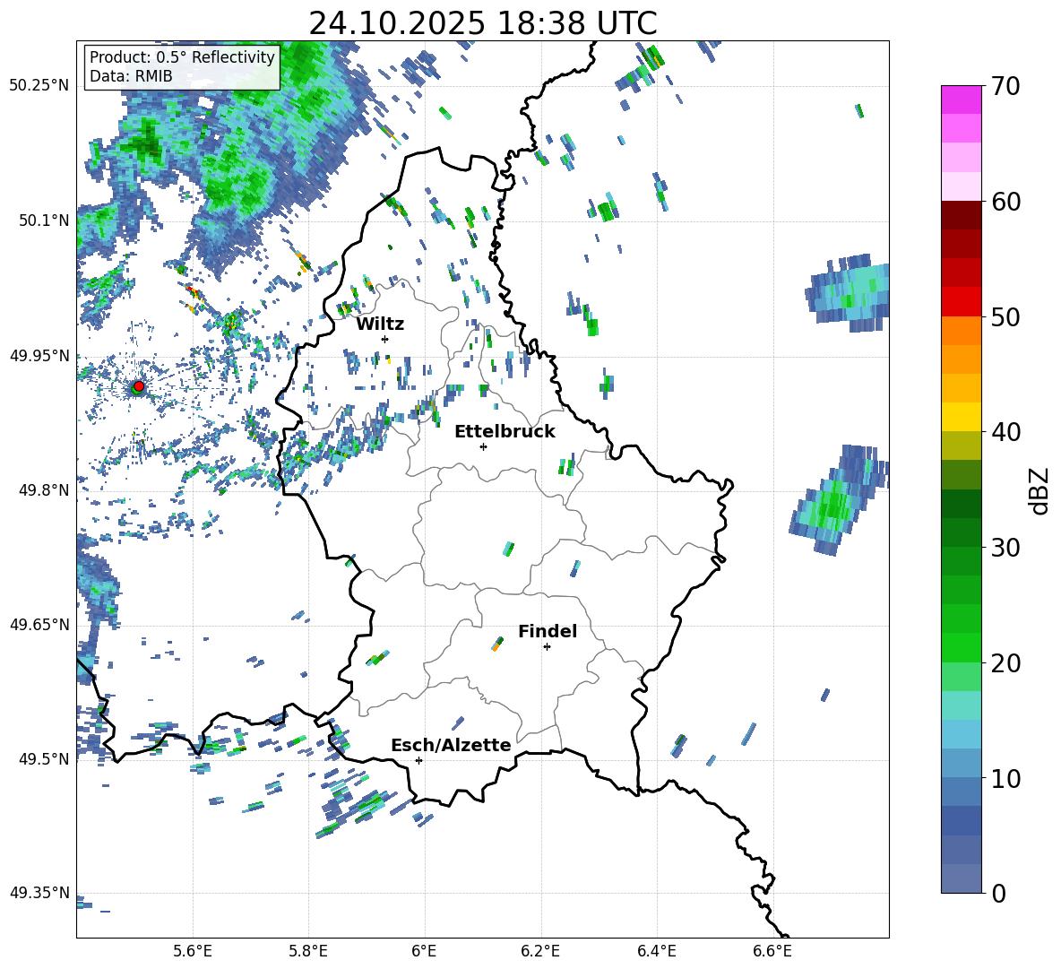Click the red radar site marker dot
Viewport: 1061px width, 969px height.
click(x=139, y=386)
